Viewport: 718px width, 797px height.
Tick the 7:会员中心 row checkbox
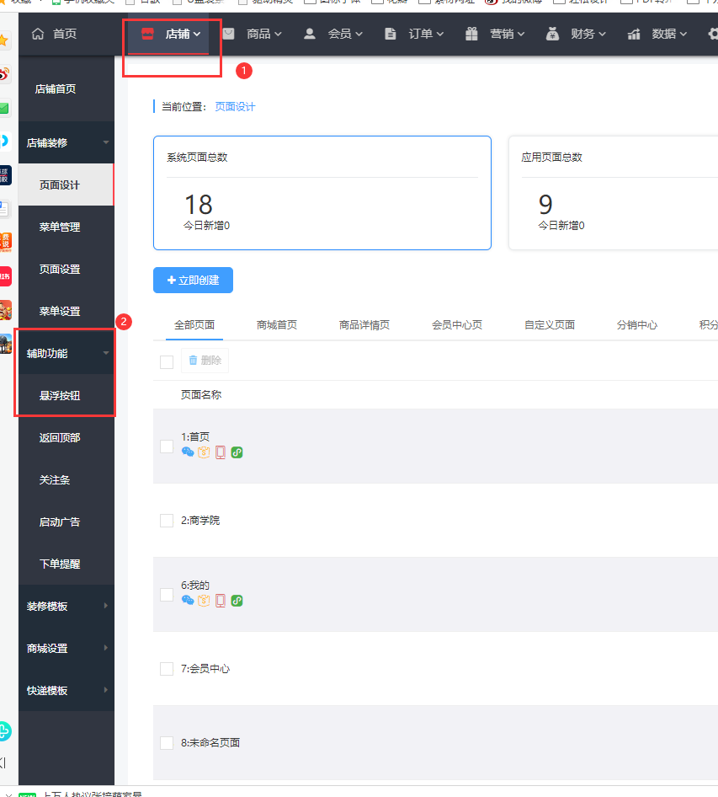(x=167, y=669)
